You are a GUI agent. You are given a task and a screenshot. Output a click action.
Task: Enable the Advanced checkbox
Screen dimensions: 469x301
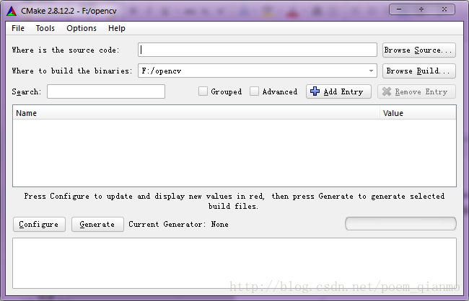tap(254, 91)
